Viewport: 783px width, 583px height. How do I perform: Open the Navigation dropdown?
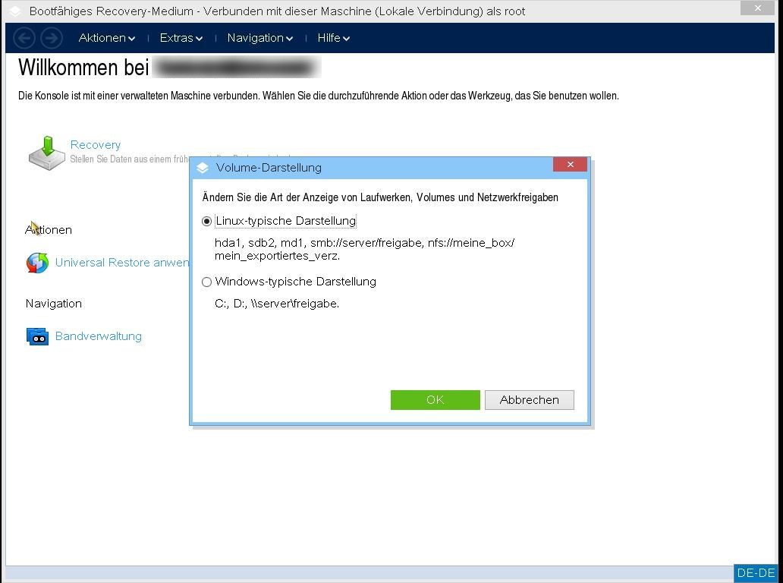pyautogui.click(x=259, y=38)
